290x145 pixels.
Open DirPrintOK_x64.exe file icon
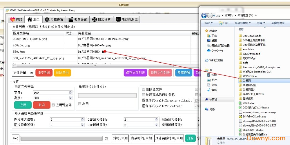tap(240, 117)
